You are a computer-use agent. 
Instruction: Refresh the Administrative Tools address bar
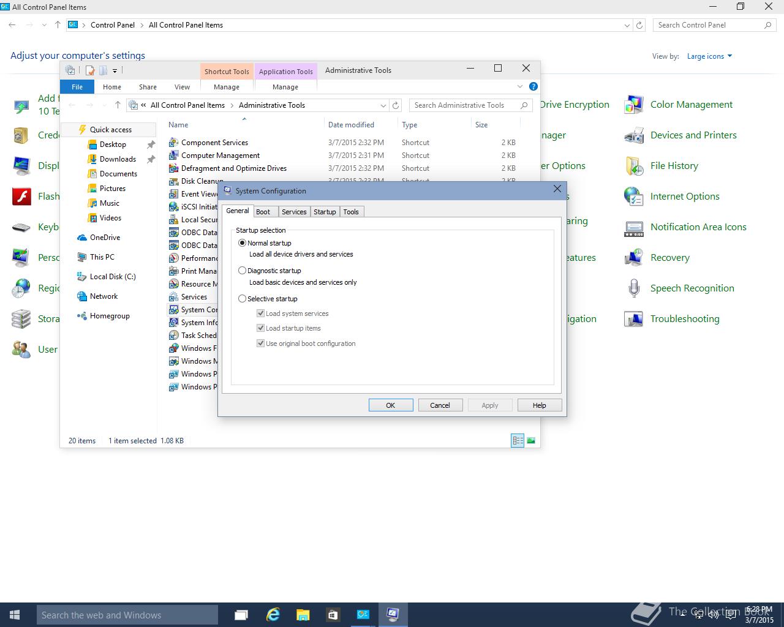pyautogui.click(x=396, y=105)
